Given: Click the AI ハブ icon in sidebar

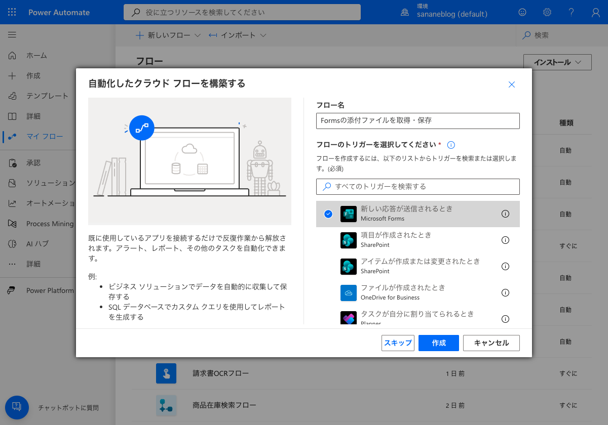Looking at the screenshot, I should pos(12,244).
